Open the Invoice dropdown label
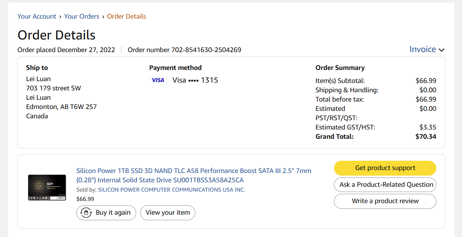This screenshot has width=462, height=237. pos(423,49)
